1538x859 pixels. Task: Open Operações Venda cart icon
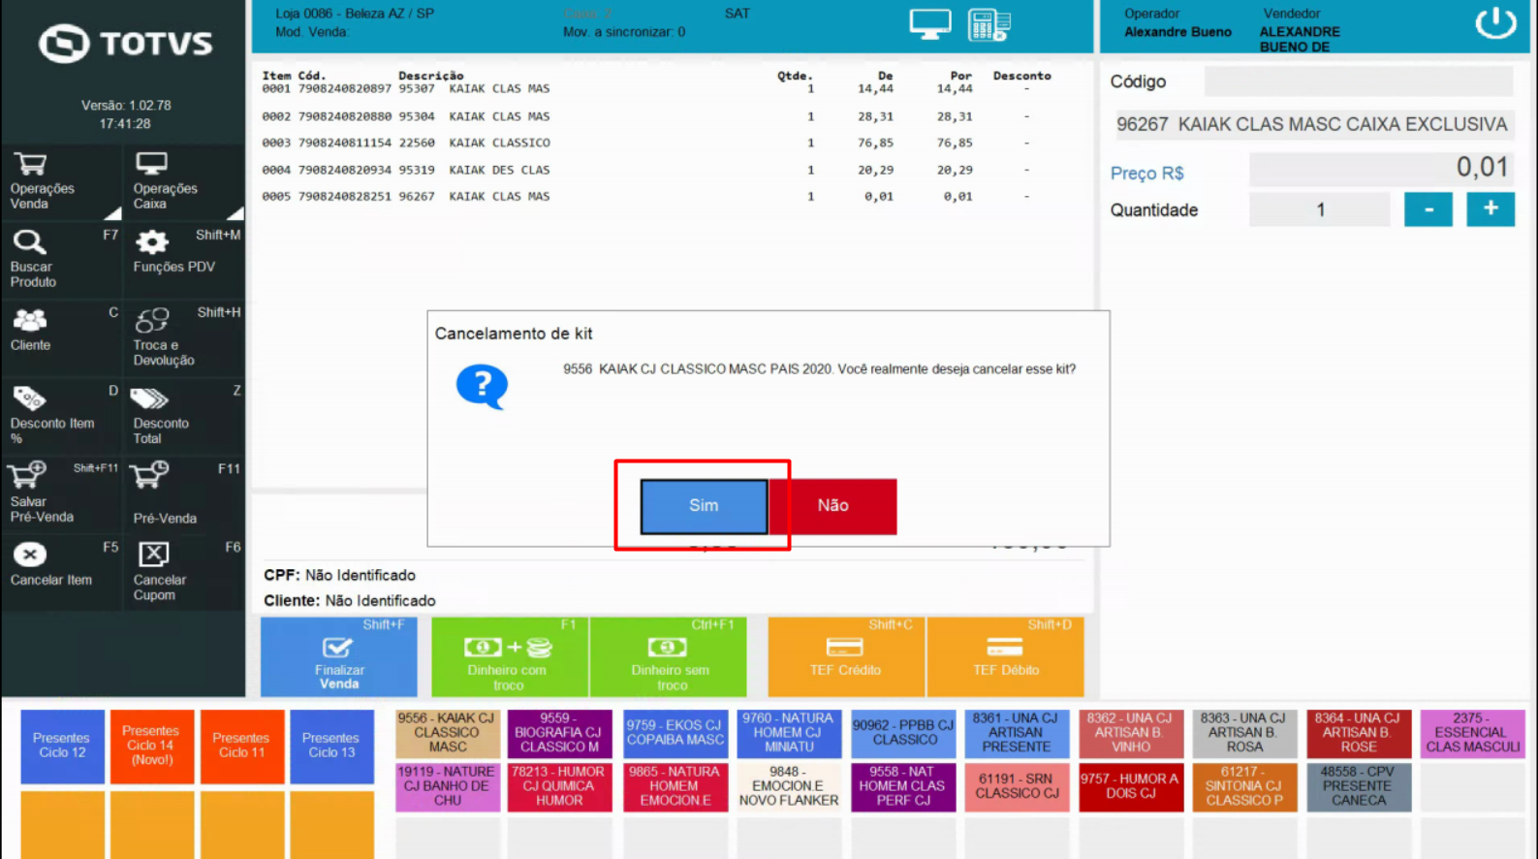coord(30,164)
